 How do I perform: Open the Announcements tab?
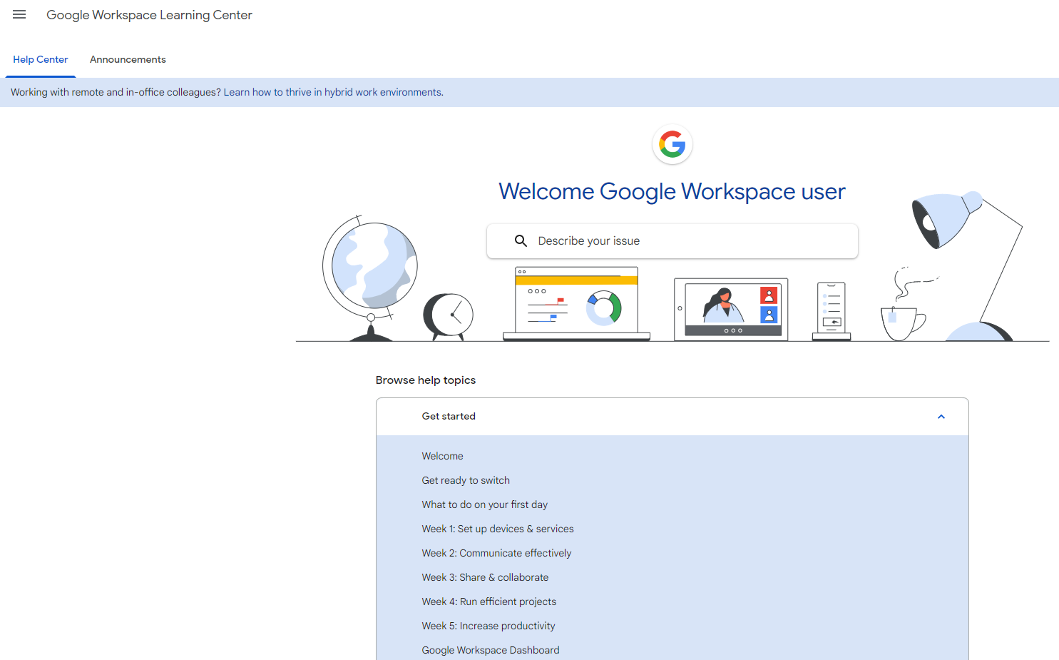[x=128, y=60]
